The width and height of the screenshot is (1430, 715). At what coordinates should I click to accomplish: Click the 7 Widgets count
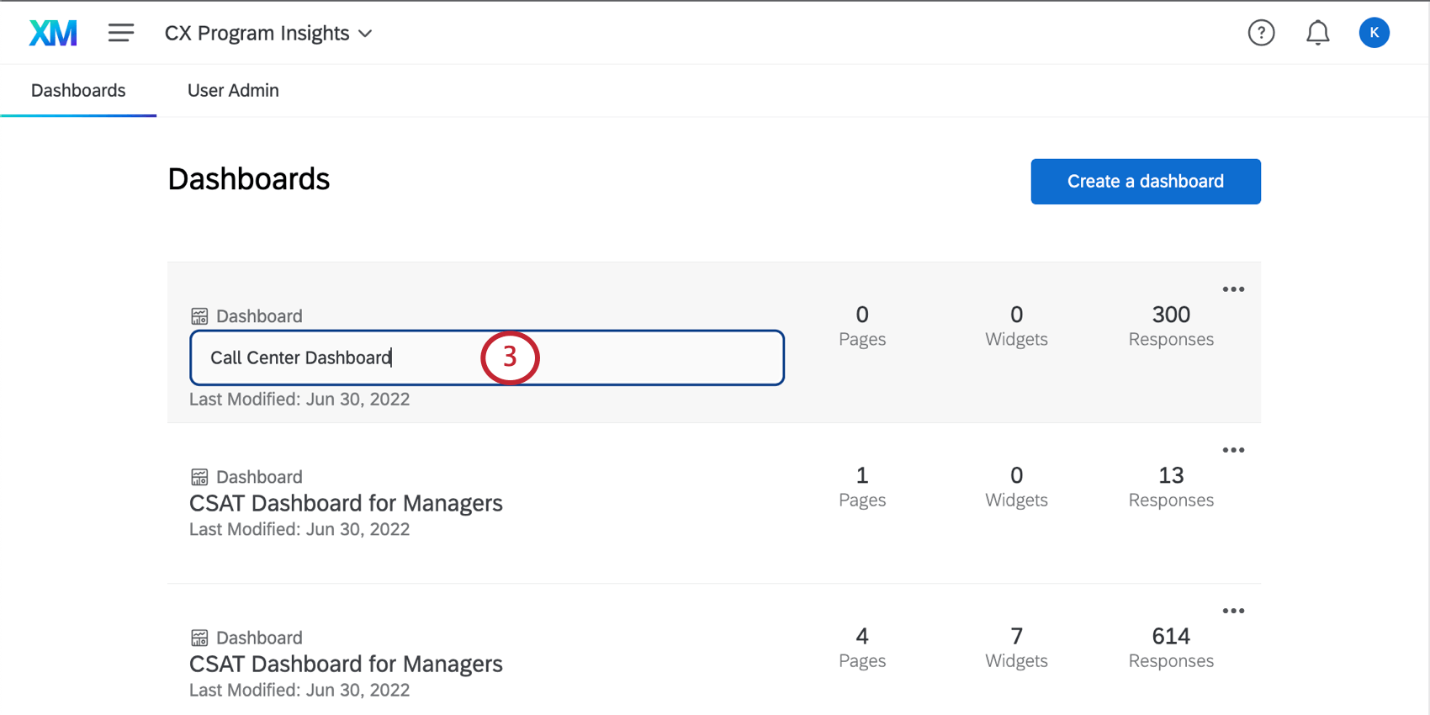click(x=1016, y=646)
